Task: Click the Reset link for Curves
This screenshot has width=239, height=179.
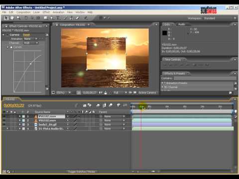Action: pos(26,35)
